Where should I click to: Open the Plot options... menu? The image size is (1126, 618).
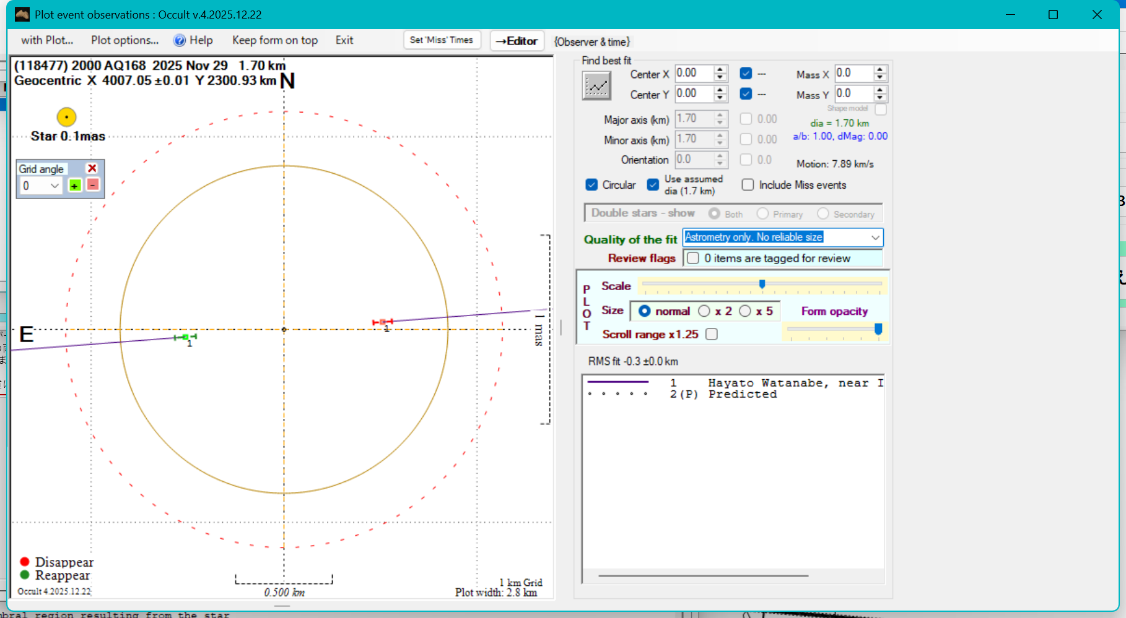(124, 40)
